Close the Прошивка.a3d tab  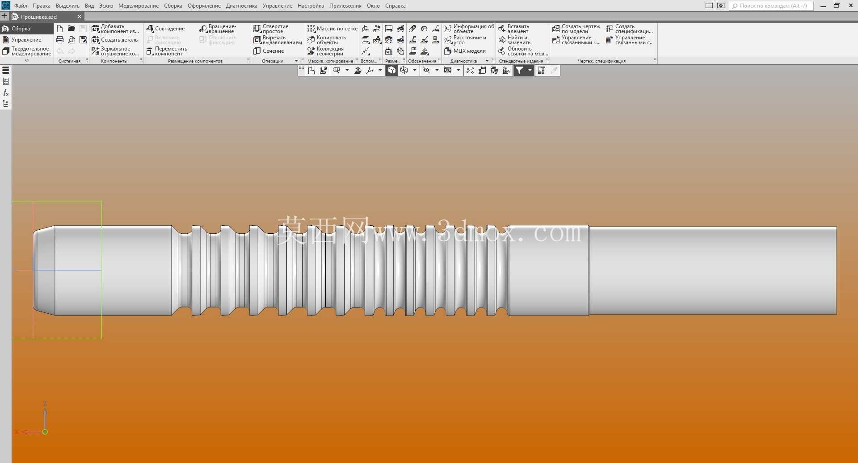click(x=80, y=17)
